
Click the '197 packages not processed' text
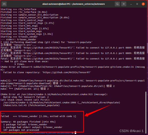click(21, 130)
